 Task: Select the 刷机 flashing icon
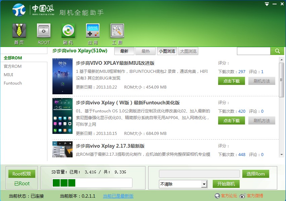point(68,34)
